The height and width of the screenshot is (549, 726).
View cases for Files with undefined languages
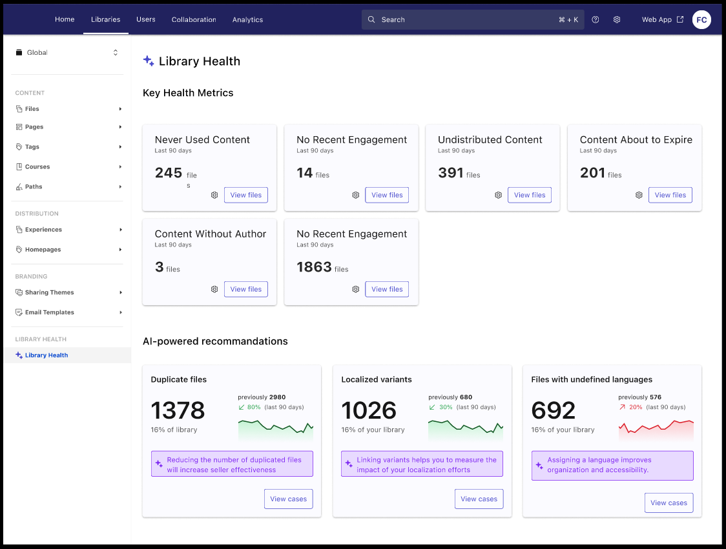point(669,503)
